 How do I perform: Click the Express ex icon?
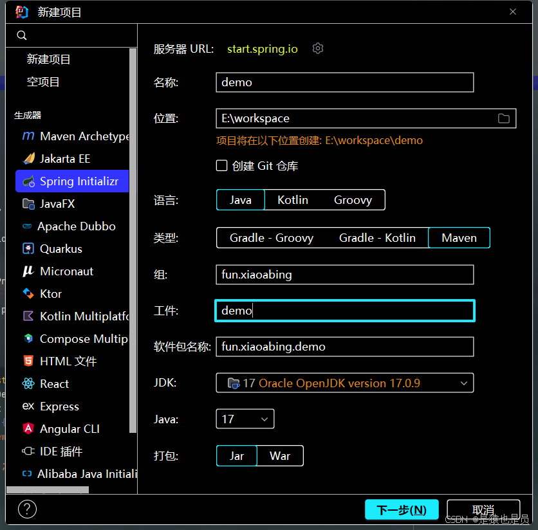(28, 406)
